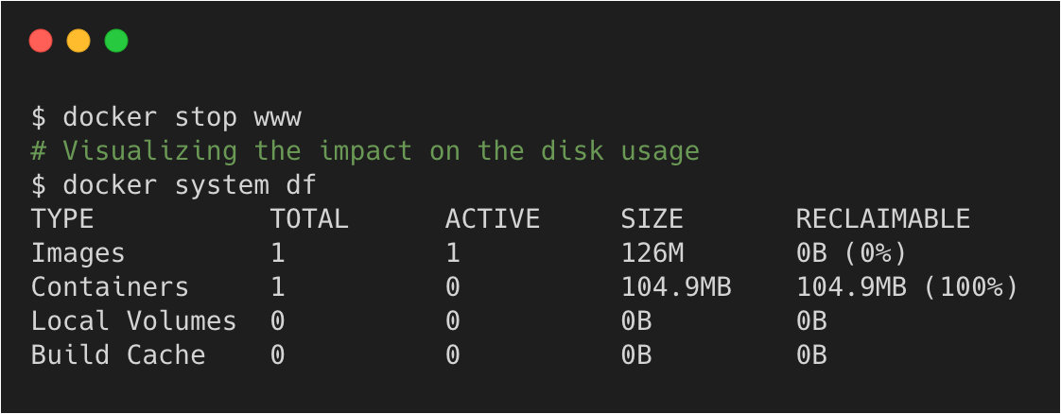Click the green comment about disk usage

coord(365,151)
